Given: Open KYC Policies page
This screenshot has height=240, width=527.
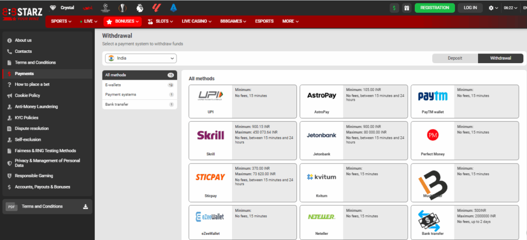Looking at the screenshot, I should click(x=47, y=118).
